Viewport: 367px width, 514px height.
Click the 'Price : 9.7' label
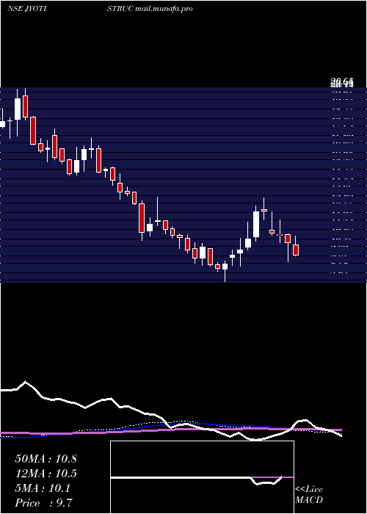(x=43, y=503)
